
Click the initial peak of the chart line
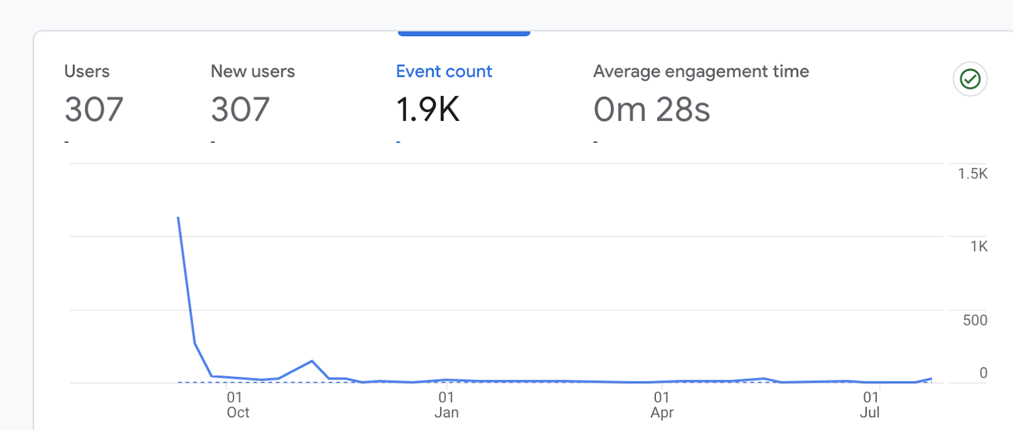tap(179, 218)
